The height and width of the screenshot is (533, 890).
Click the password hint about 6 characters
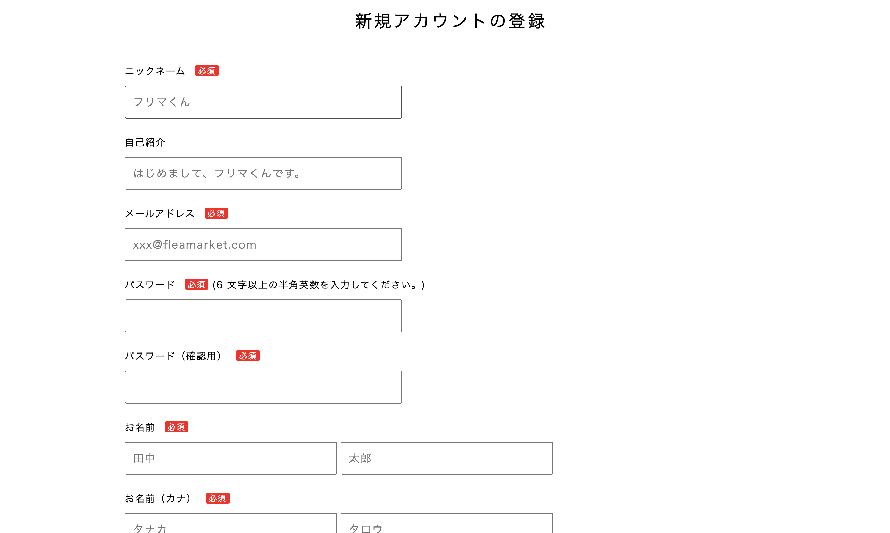click(x=319, y=285)
